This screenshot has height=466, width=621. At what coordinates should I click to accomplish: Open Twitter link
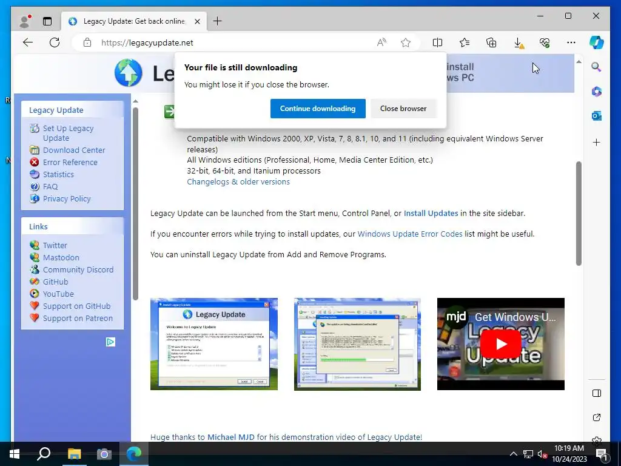55,245
